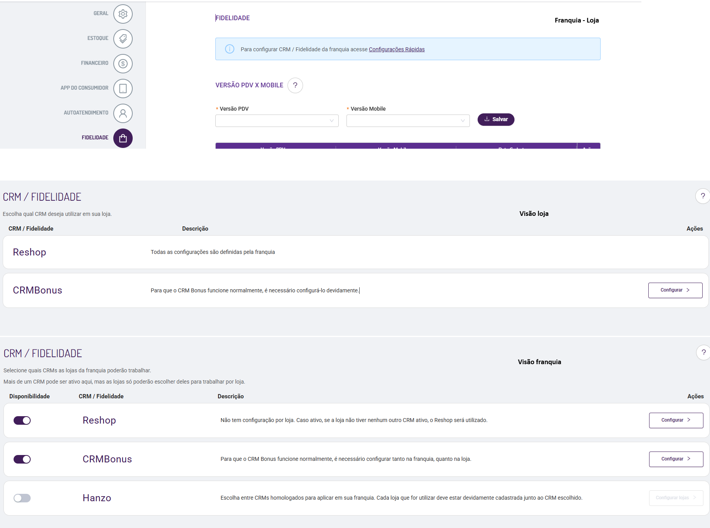This screenshot has height=528, width=710.
Task: Click 'Selecione quais CRMs as lojas da franquia poderão trabalhar.'
Action: click(x=77, y=370)
